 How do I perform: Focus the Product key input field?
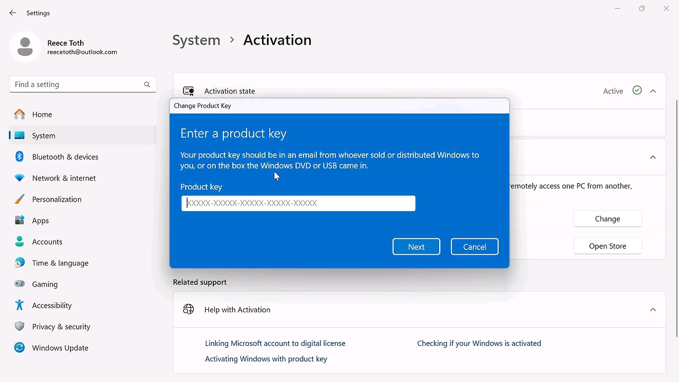click(x=298, y=203)
